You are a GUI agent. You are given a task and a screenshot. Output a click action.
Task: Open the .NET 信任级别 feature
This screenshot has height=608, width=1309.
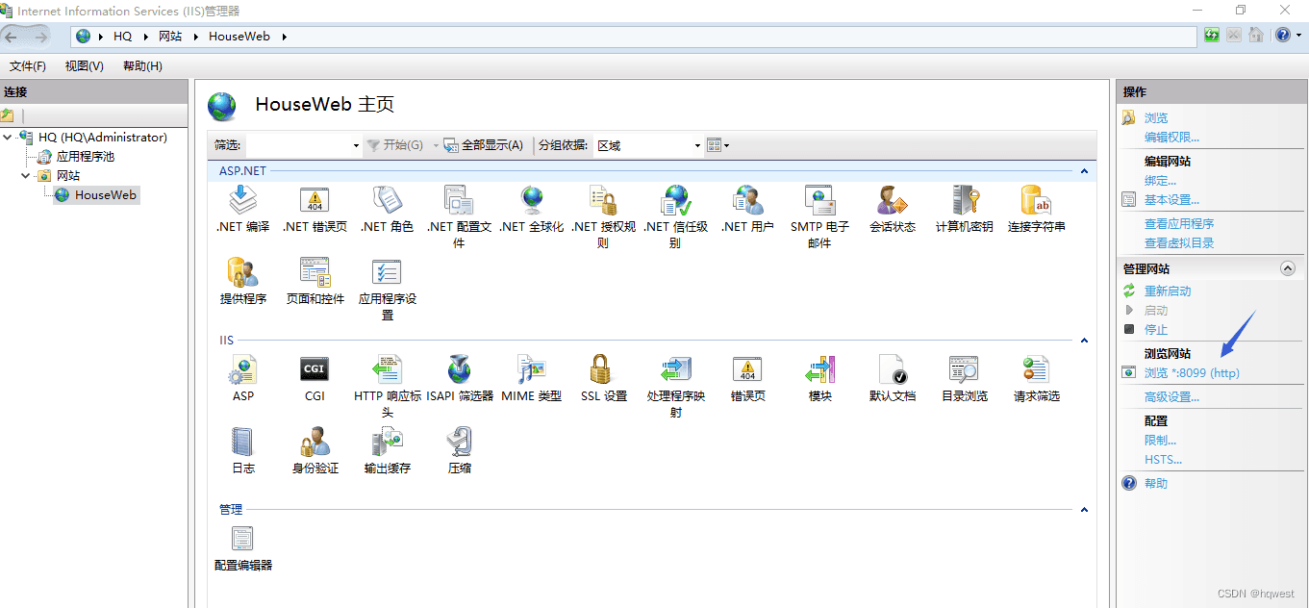675,217
